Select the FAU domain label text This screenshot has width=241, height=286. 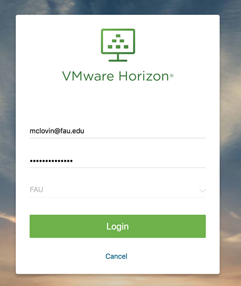(x=36, y=190)
